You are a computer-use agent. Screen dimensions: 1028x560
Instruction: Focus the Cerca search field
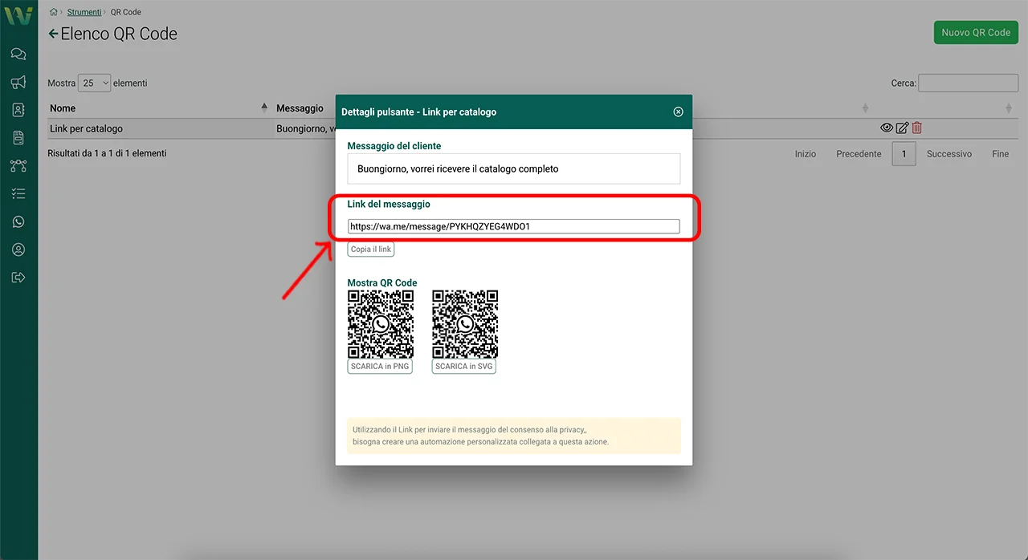coord(968,83)
